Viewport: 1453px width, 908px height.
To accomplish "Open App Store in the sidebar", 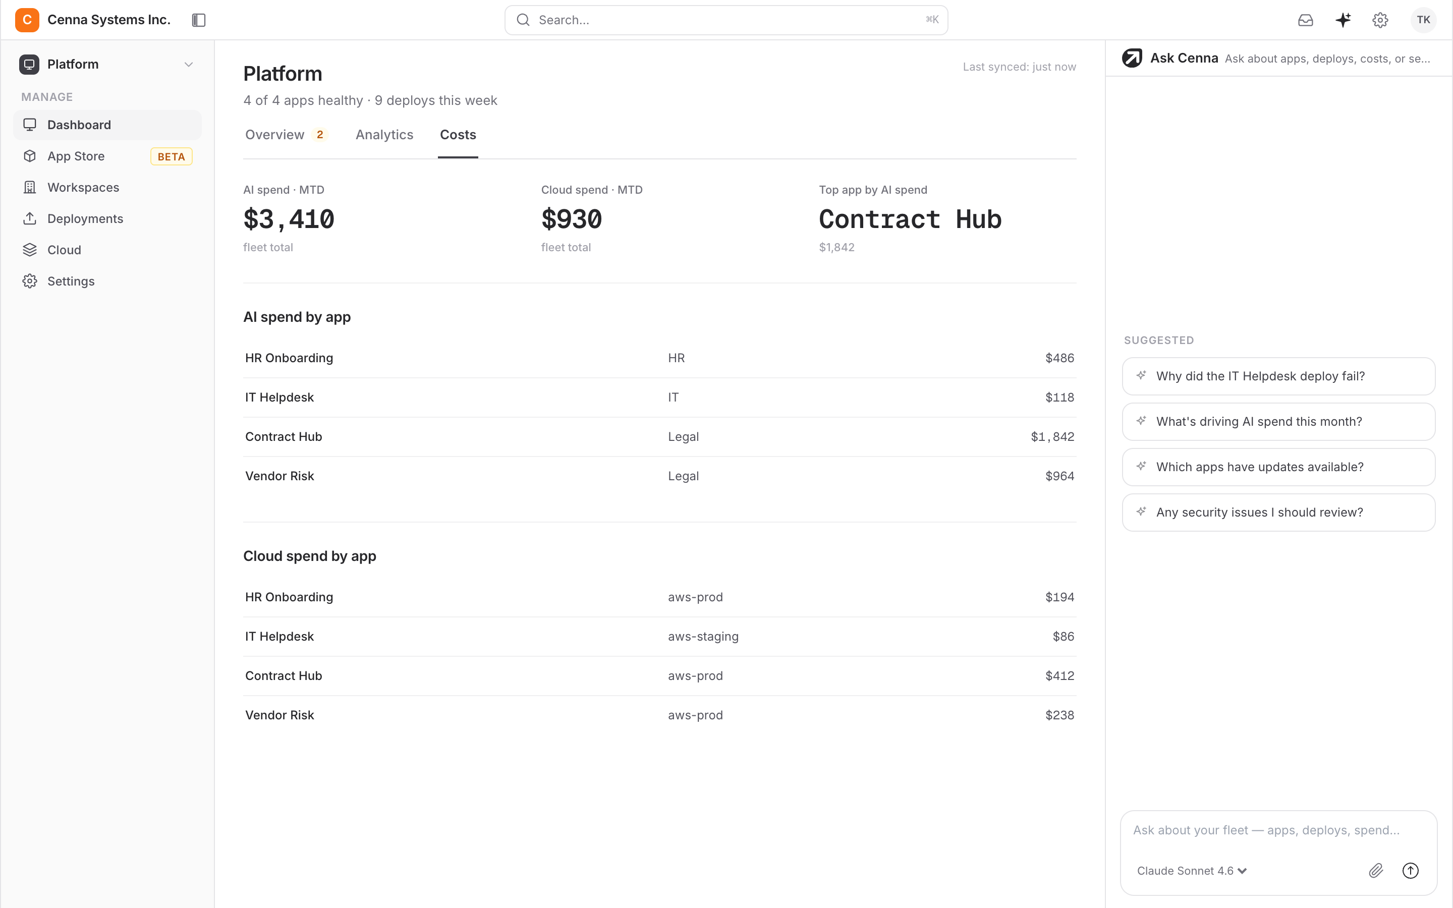I will [x=107, y=156].
